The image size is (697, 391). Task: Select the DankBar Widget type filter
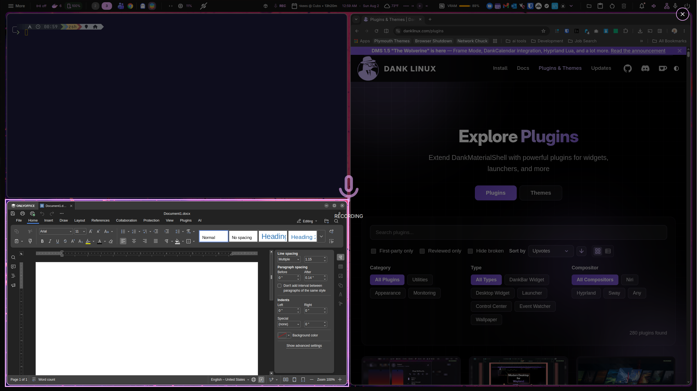(x=527, y=280)
